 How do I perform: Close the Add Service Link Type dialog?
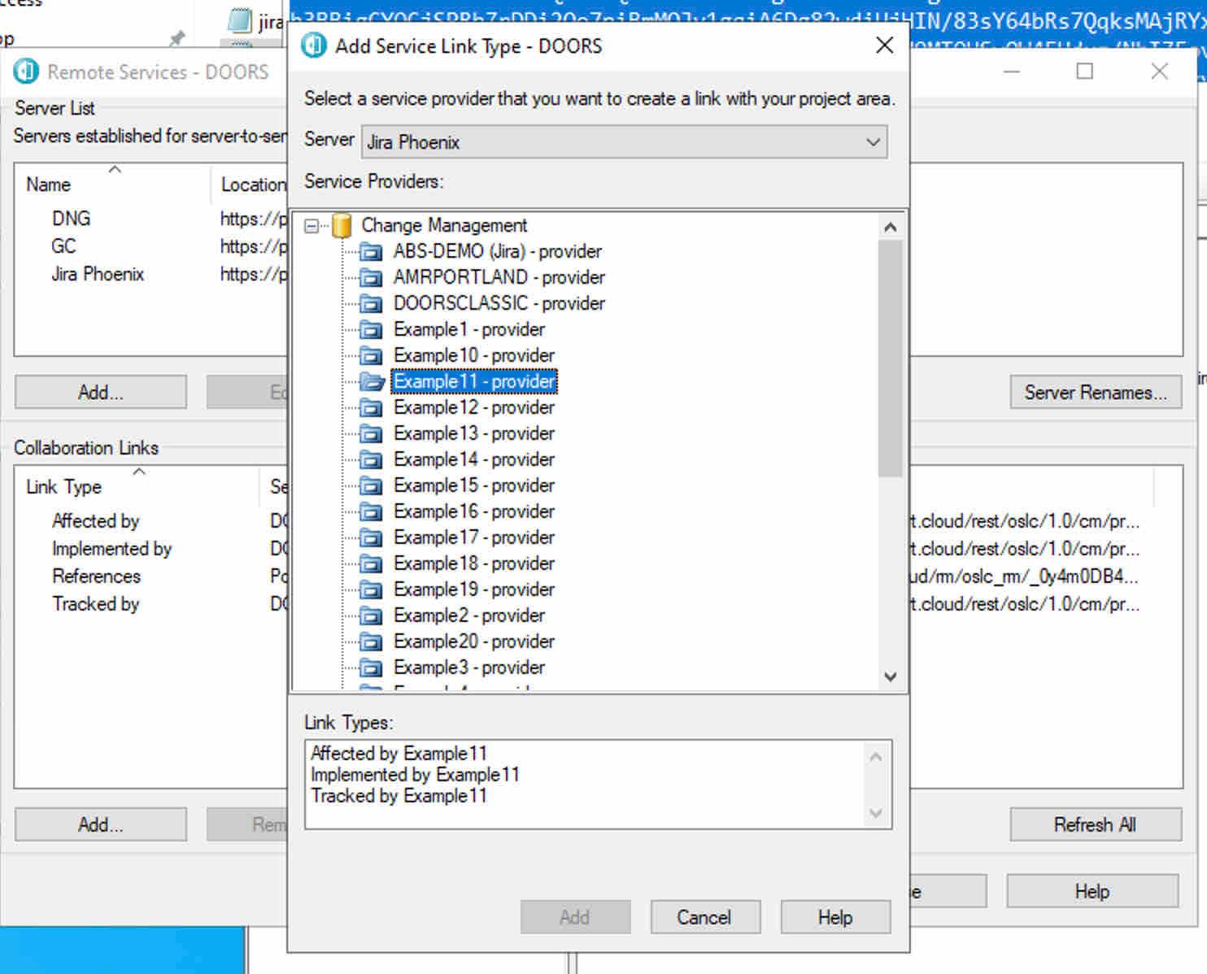click(884, 46)
